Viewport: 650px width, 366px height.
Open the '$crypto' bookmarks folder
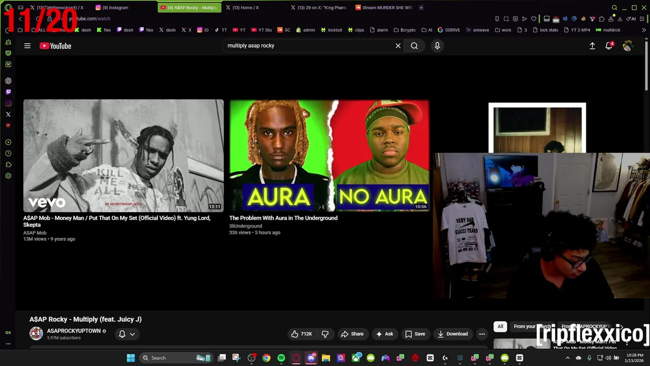(404, 30)
